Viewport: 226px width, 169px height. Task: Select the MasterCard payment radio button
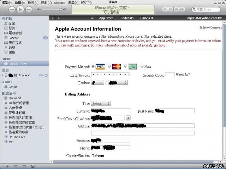(109, 66)
